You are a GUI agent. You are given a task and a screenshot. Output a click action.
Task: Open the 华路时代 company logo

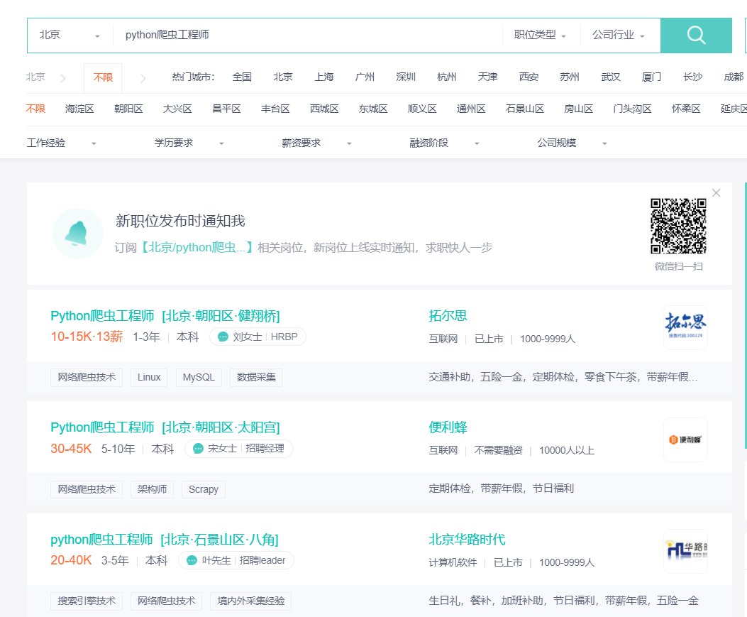(685, 551)
